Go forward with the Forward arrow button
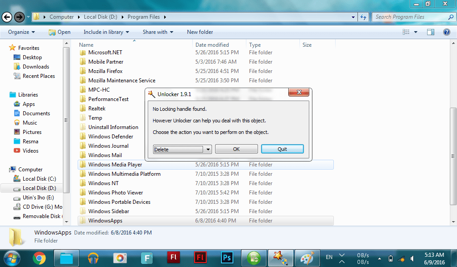 19,17
